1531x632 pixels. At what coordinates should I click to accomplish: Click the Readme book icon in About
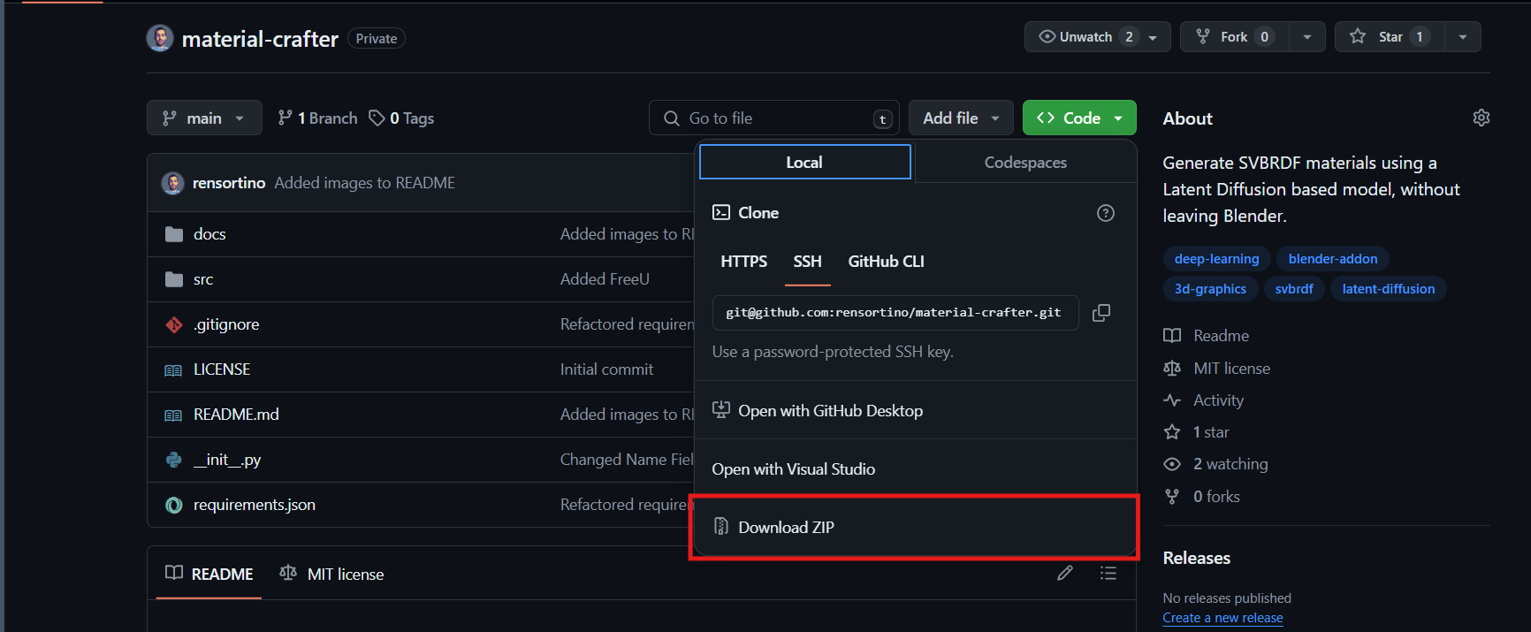(1172, 336)
